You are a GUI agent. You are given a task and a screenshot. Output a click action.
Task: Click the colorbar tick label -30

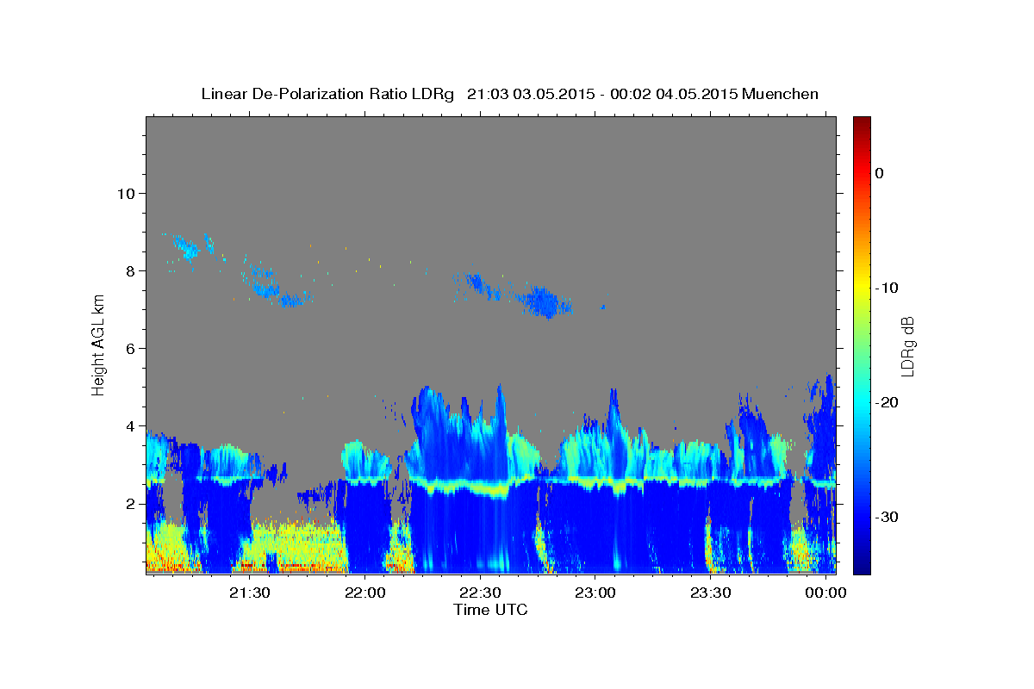pyautogui.click(x=888, y=517)
